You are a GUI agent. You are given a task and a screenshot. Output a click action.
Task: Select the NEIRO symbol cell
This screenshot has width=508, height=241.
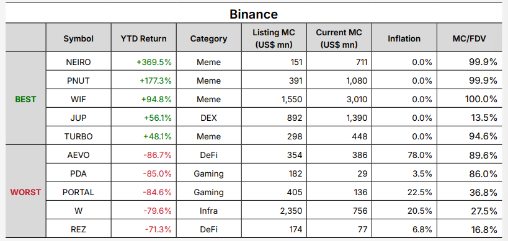pos(79,62)
